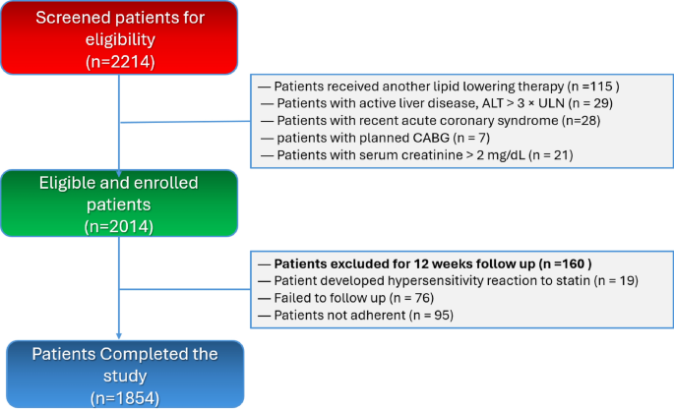Image resolution: width=674 pixels, height=409 pixels.
Task: Select the hypersensitivity reaction to statin line
Action: click(448, 280)
